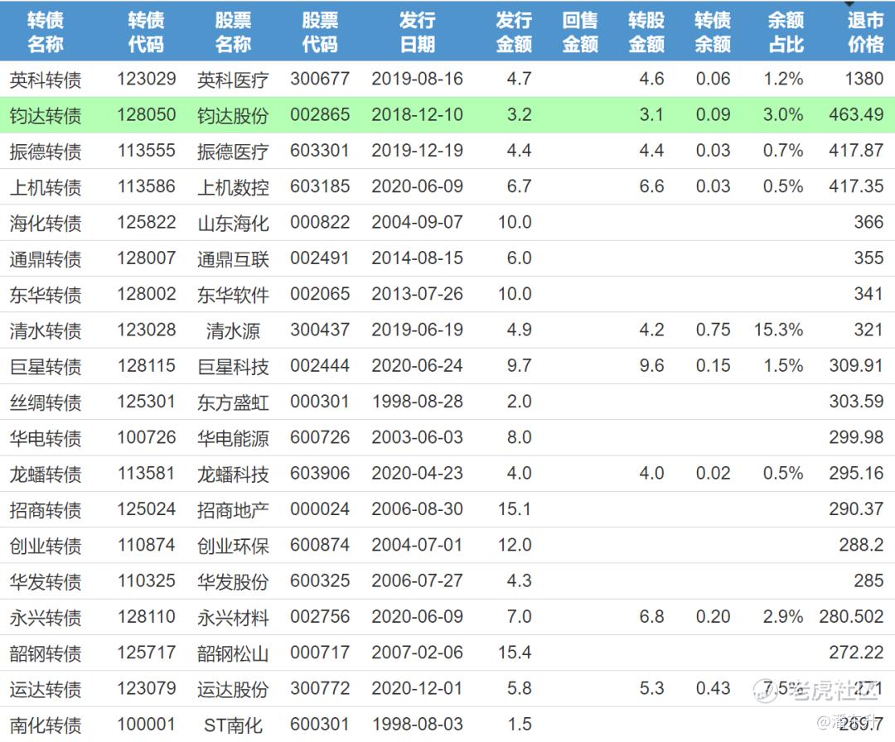The height and width of the screenshot is (742, 895).
Task: Click the 海化转债 bond name
Action: tap(46, 223)
